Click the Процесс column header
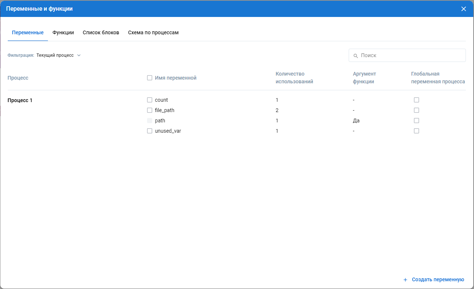Image resolution: width=474 pixels, height=289 pixels. 18,78
